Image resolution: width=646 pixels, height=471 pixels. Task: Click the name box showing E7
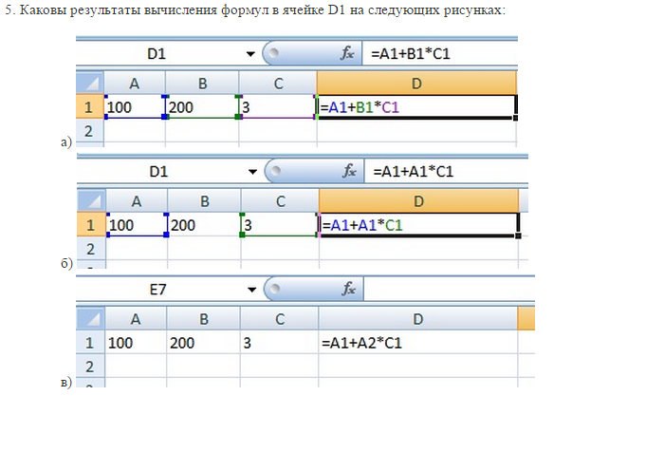pyautogui.click(x=157, y=290)
